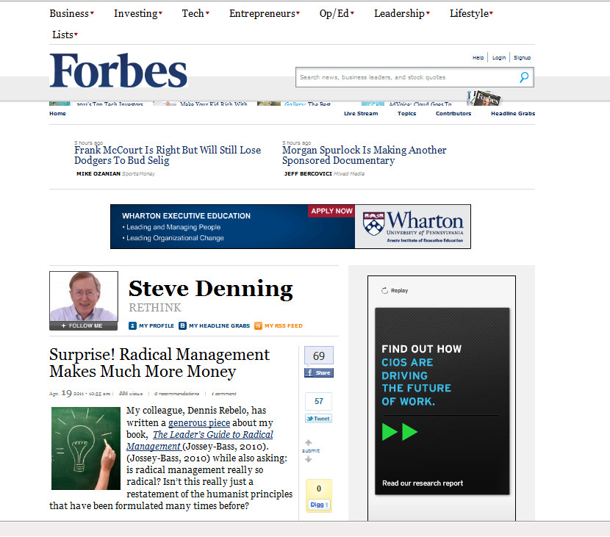610x537 pixels.
Task: Click the orange RSS feed icon
Action: point(258,325)
